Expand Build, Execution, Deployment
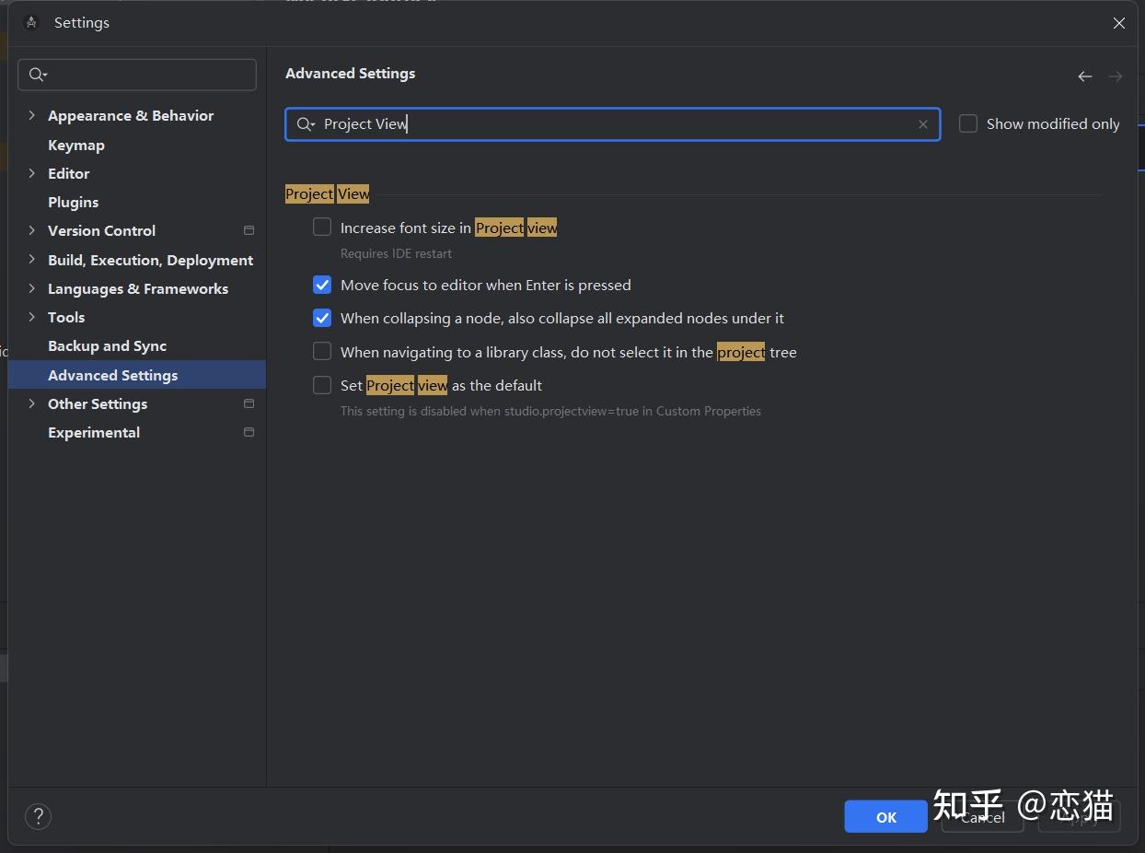Viewport: 1145px width, 853px height. click(x=32, y=260)
